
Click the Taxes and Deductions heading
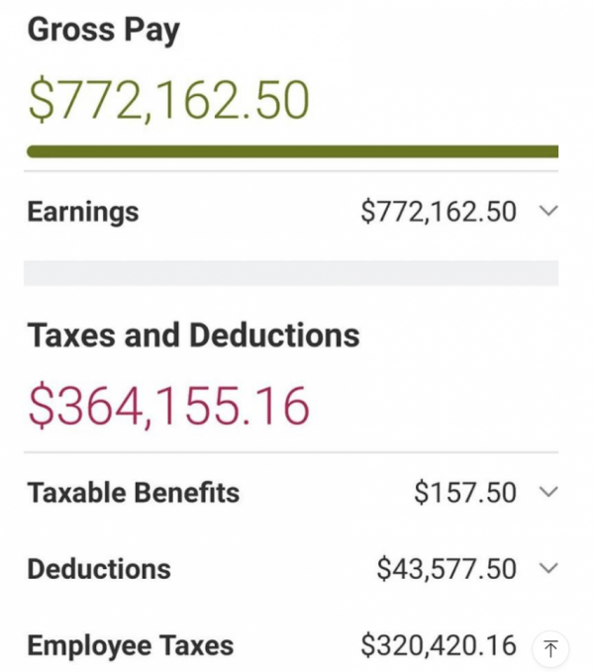[193, 336]
